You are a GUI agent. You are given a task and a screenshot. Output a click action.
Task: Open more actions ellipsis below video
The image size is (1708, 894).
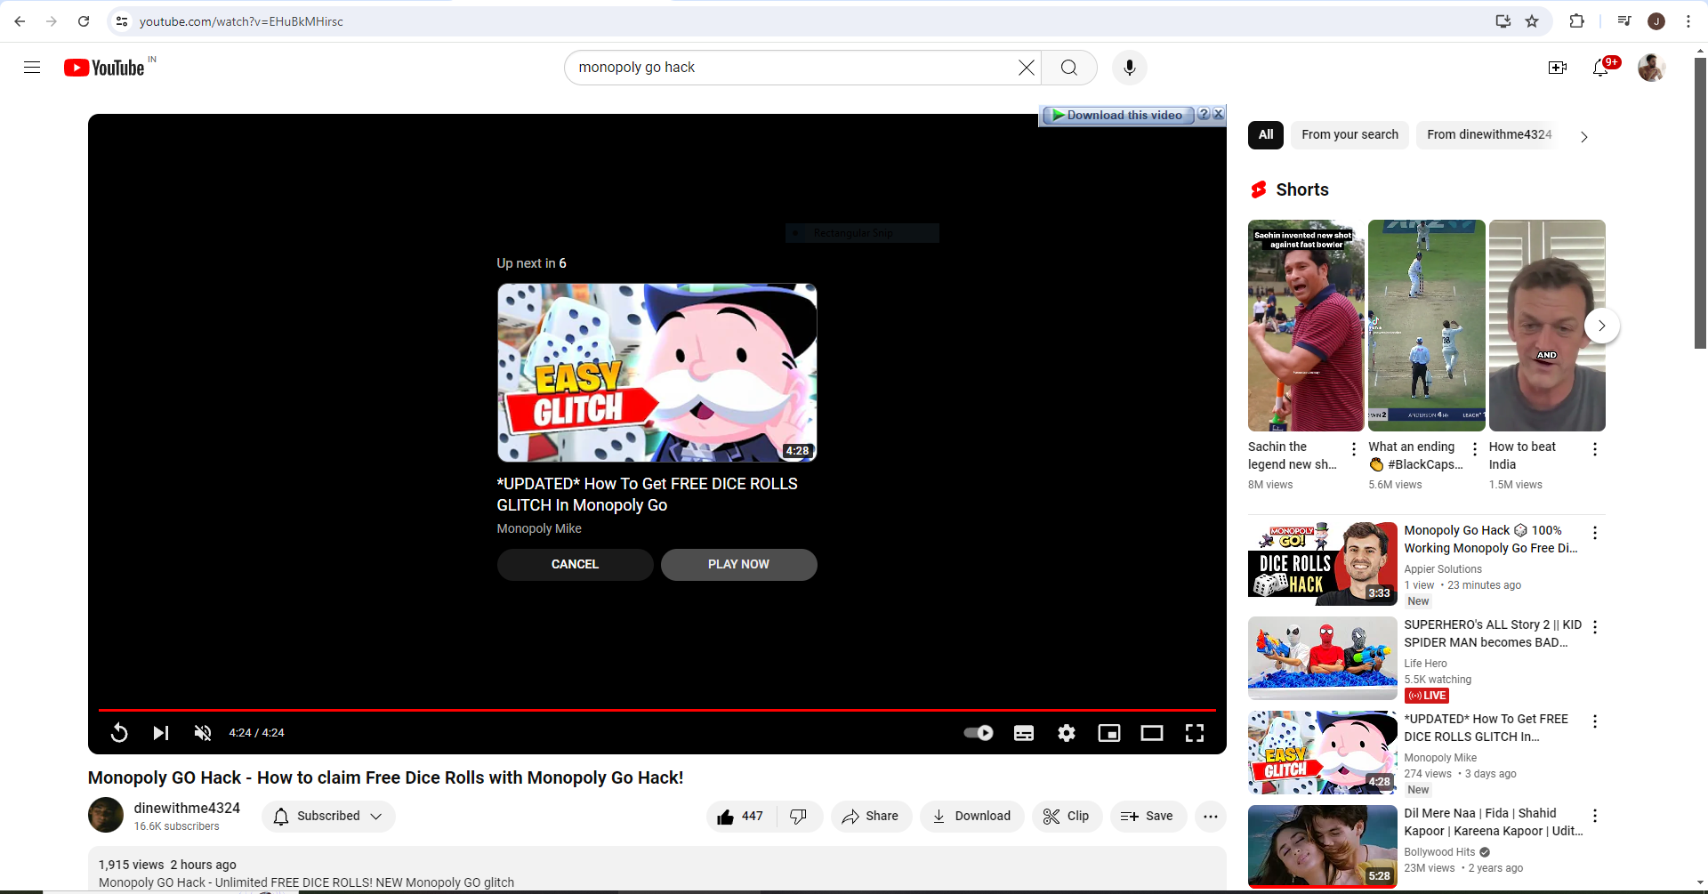coord(1211,817)
